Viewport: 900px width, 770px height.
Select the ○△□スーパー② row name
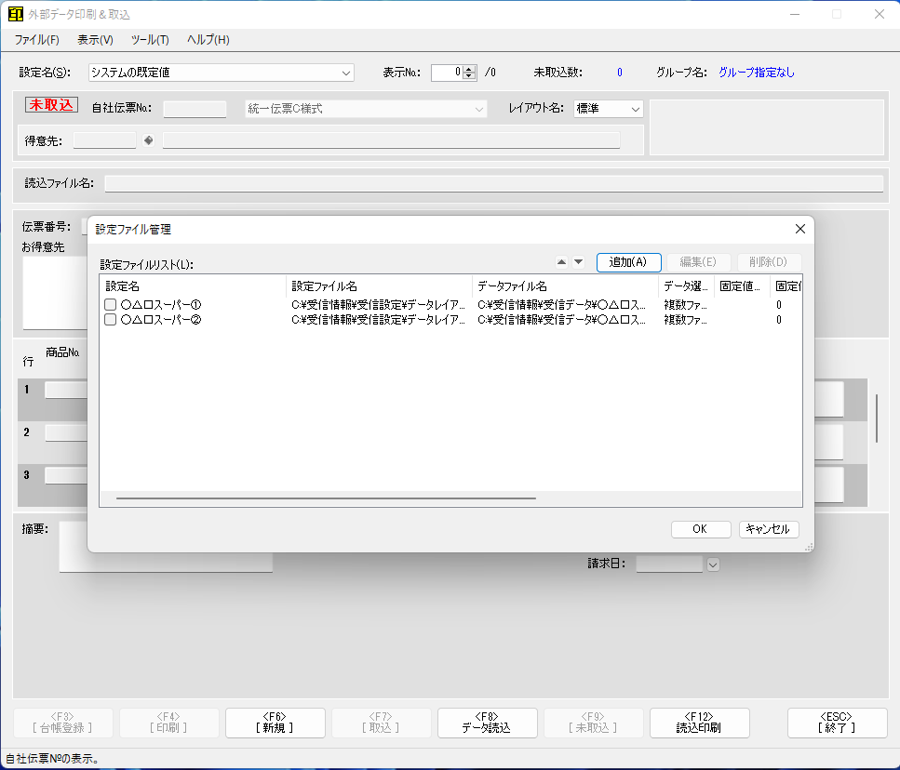click(x=161, y=319)
